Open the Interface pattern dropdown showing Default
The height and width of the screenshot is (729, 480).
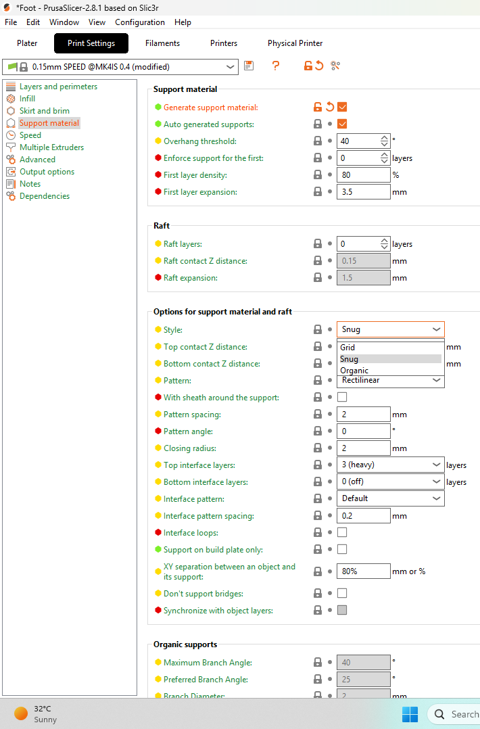click(x=390, y=498)
